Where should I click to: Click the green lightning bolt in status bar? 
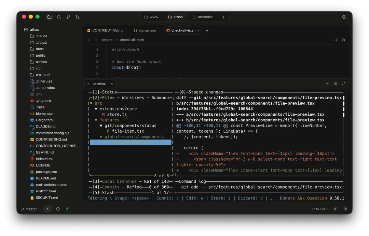tap(67, 209)
